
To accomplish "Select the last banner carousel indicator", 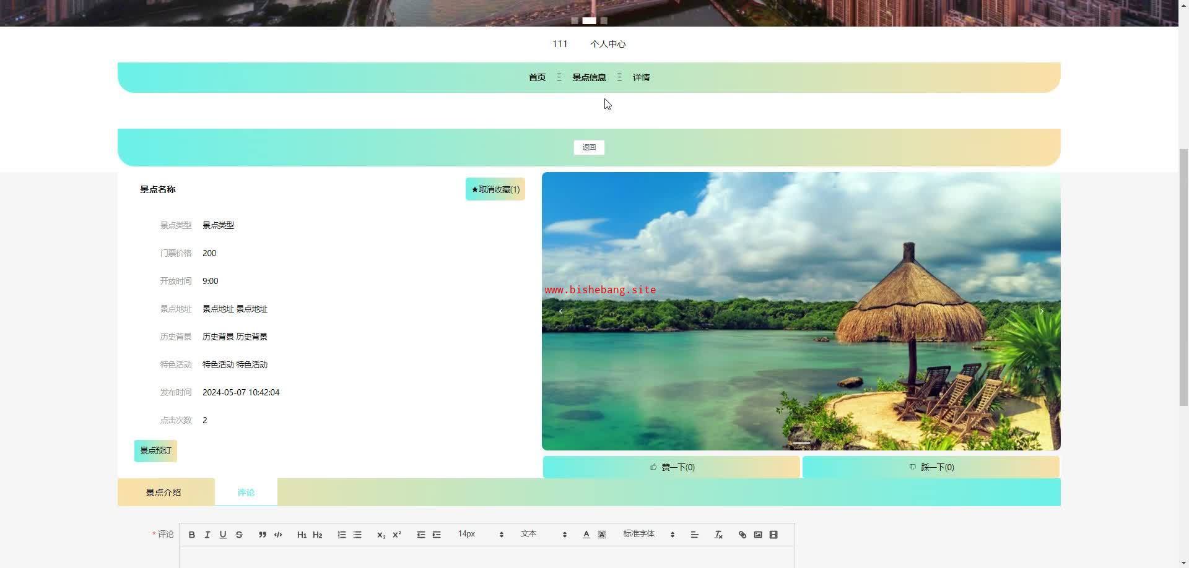I will coord(604,20).
